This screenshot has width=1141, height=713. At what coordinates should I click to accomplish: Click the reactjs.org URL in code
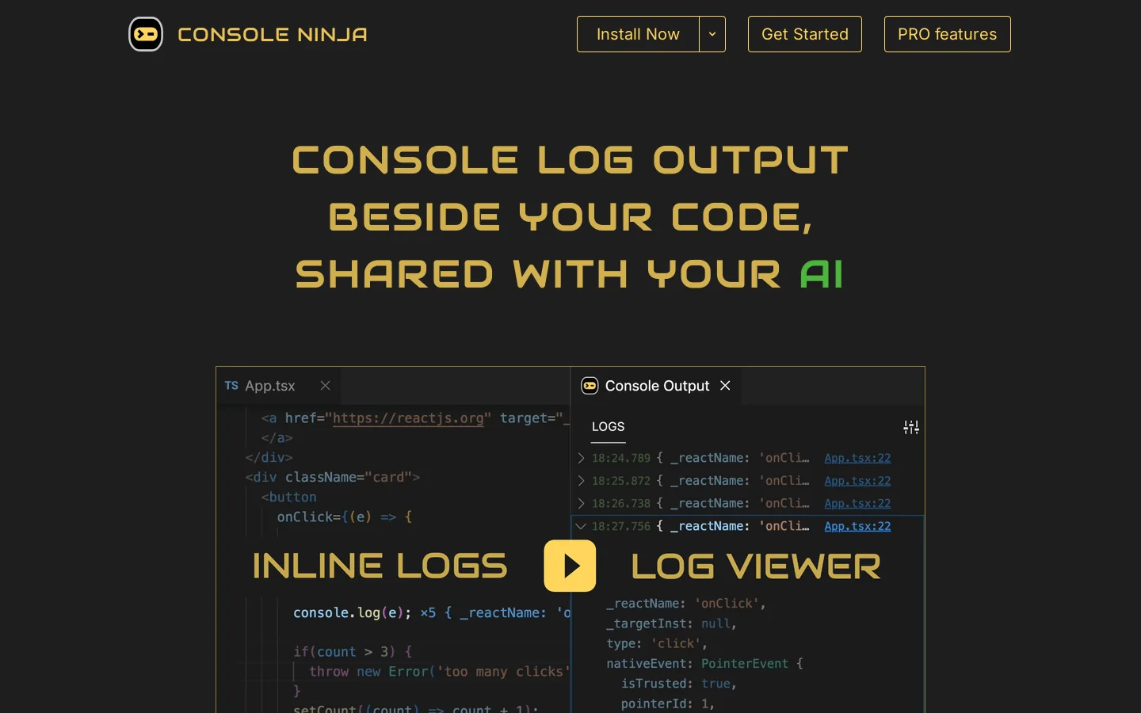(x=408, y=418)
